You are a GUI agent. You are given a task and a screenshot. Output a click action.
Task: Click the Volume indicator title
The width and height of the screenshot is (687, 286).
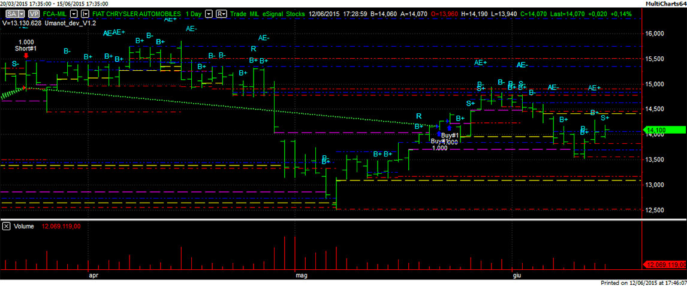[24, 226]
